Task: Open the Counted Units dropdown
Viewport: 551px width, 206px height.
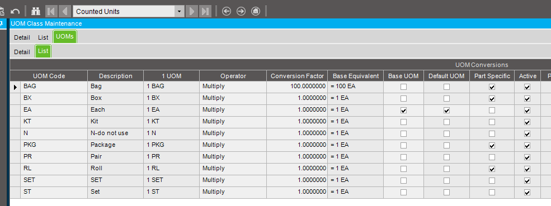Action: pos(179,12)
